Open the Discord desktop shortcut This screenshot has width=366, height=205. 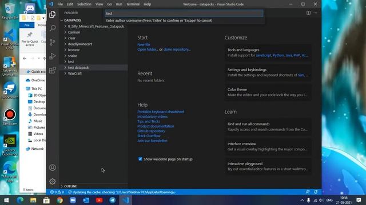[30, 9]
